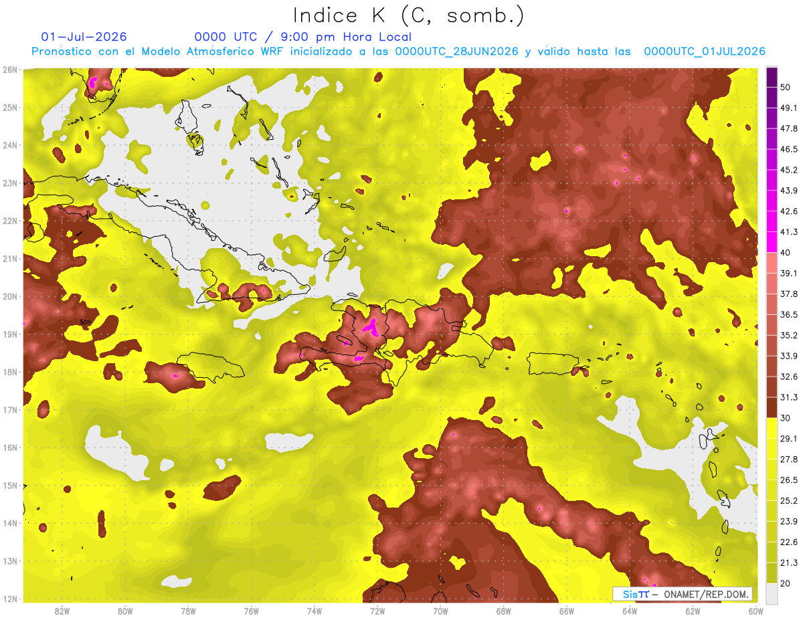Click the color bar value 43.9

coord(788,191)
